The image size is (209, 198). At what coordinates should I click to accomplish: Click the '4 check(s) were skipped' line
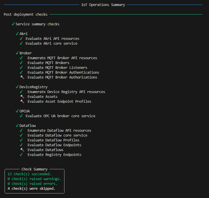(32, 189)
